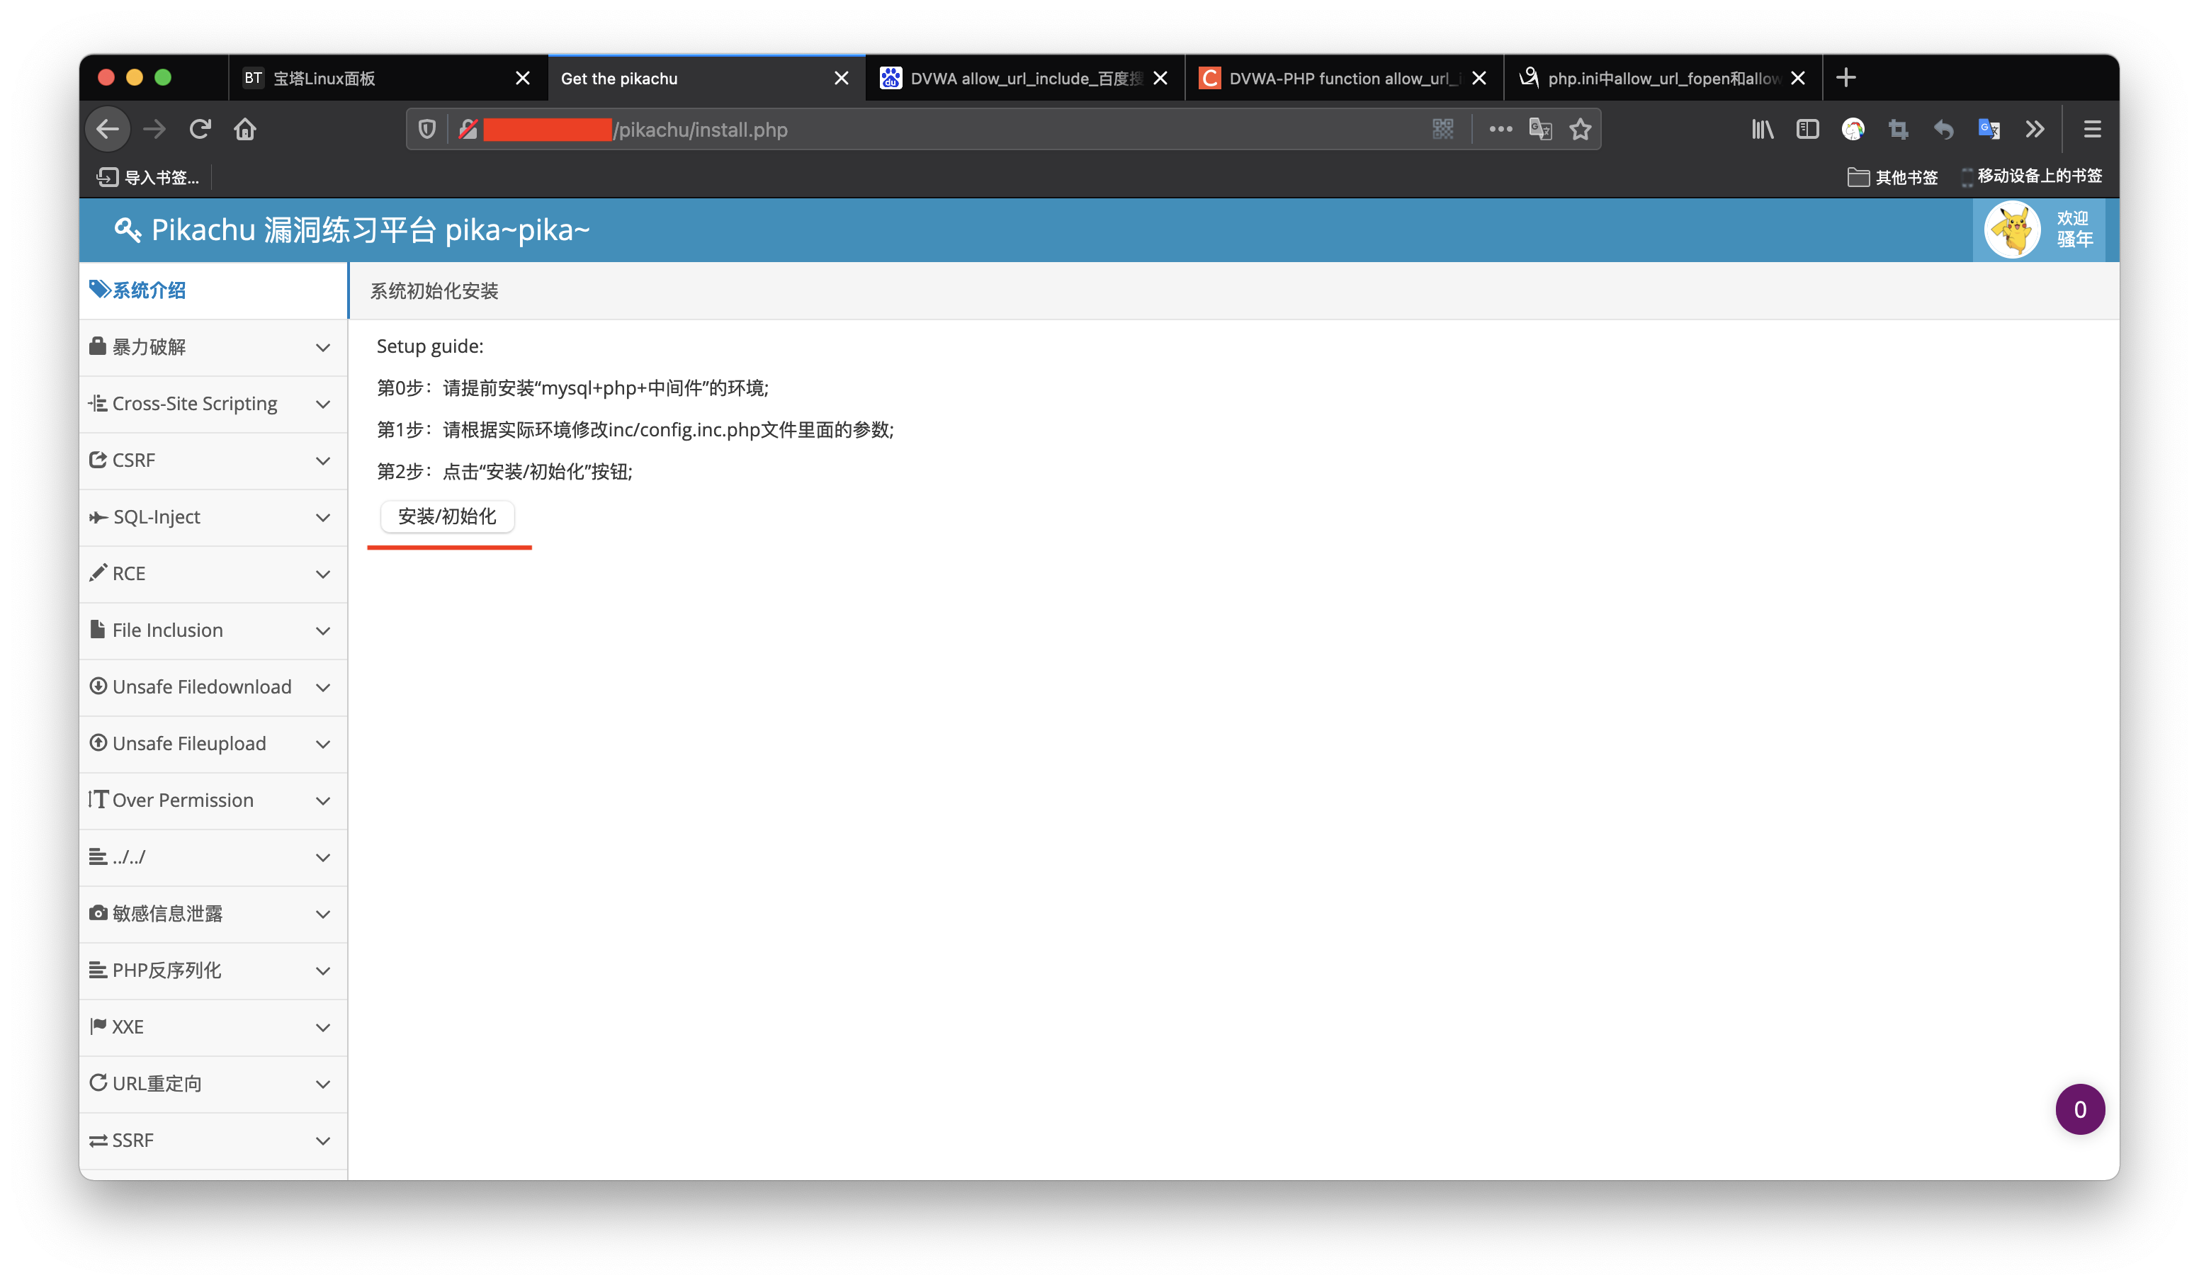Click the File Inclusion document icon
The height and width of the screenshot is (1285, 2199).
98,629
